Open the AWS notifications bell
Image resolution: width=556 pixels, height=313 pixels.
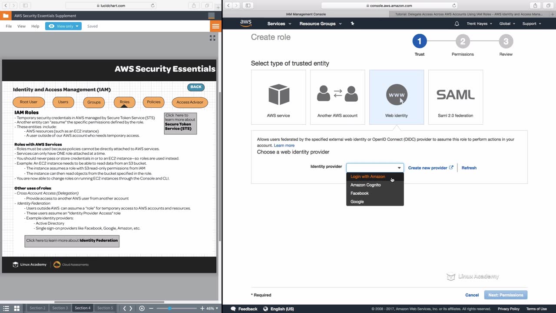coord(457,23)
